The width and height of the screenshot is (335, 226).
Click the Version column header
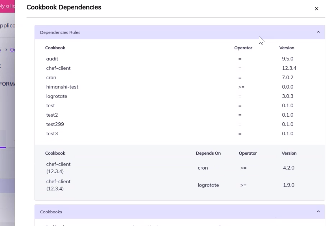287,48
